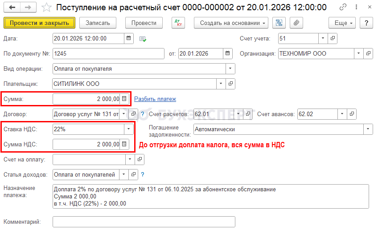
Task: Click the Сумма value field
Action: coord(86,99)
